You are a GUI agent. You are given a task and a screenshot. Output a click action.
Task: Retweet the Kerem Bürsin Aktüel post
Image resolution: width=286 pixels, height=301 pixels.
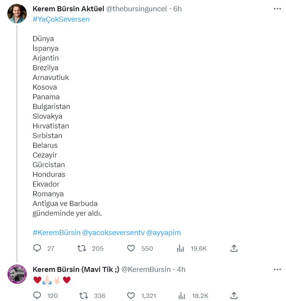tap(82, 248)
